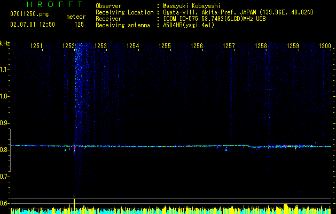Click the 0.8 kHz frequency label

point(4,150)
